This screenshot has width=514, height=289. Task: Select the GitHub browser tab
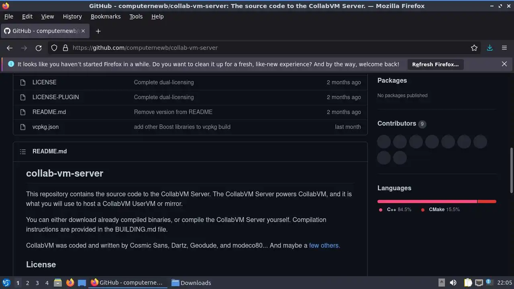[45, 31]
